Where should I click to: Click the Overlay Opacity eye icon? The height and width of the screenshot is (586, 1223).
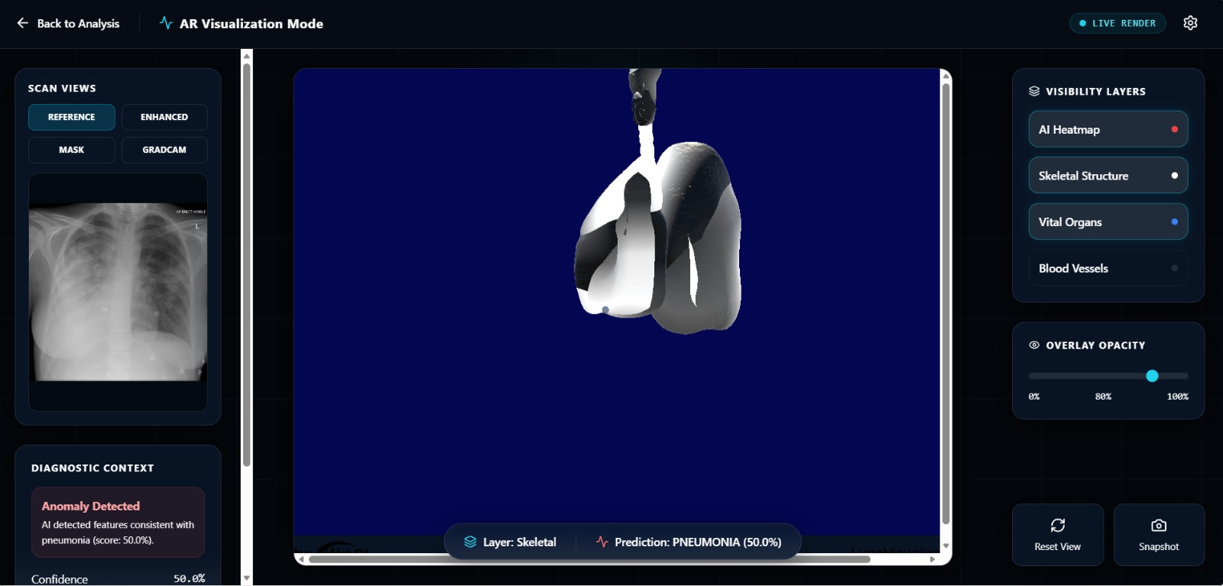click(x=1034, y=345)
